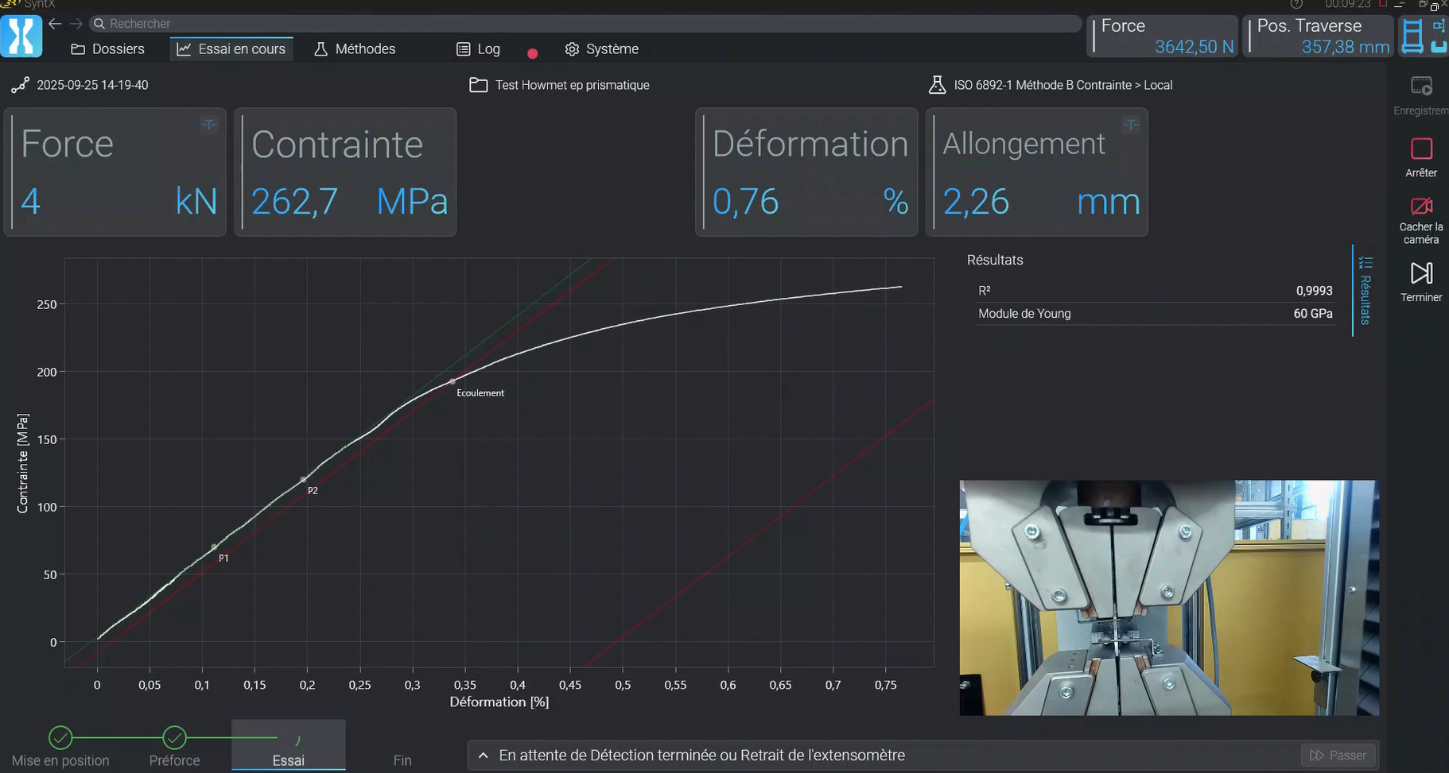
Task: Click the SyntX home logo icon
Action: coord(21,37)
